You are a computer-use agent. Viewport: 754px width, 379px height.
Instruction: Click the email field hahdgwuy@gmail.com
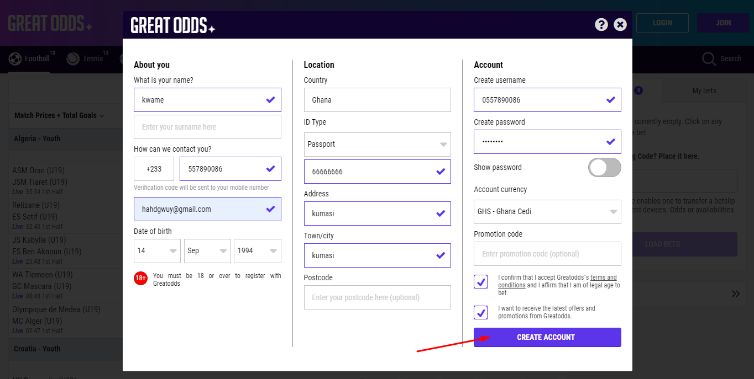click(x=207, y=209)
